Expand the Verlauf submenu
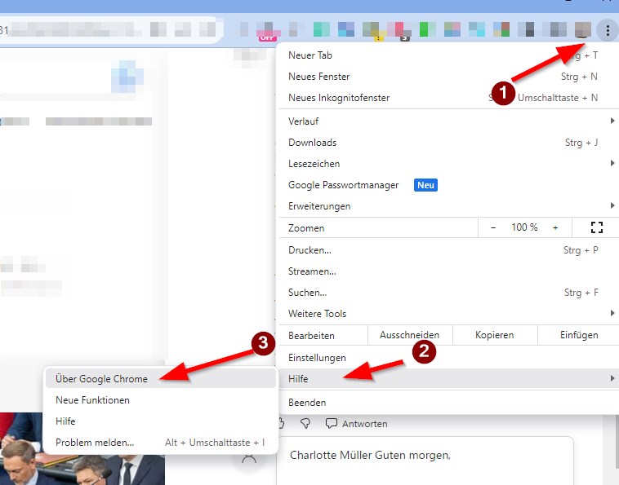Screen dimensions: 619x485 pos(448,121)
